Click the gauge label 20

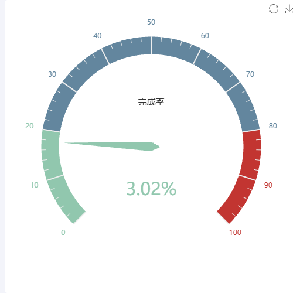pos(29,126)
